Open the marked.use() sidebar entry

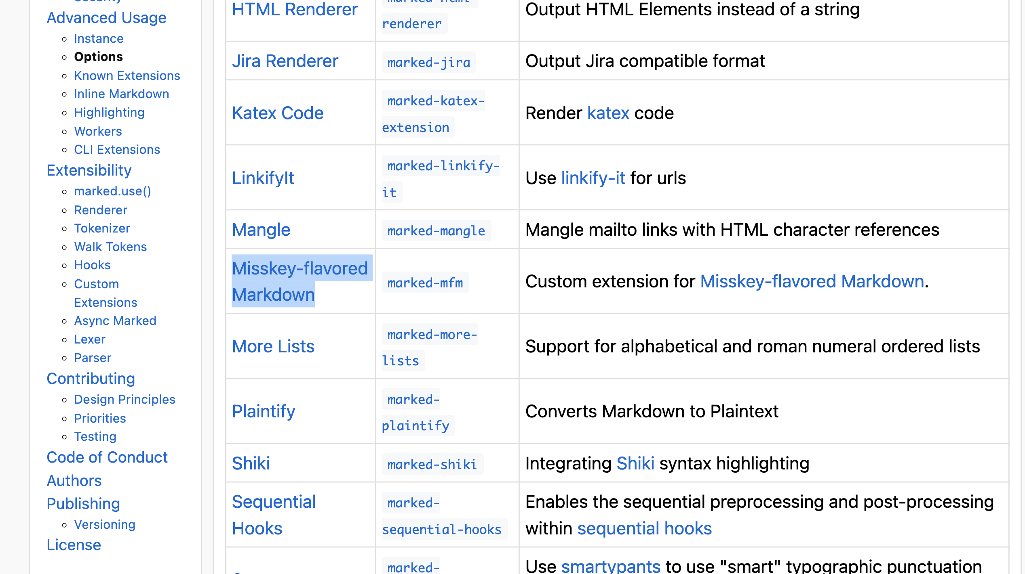112,191
